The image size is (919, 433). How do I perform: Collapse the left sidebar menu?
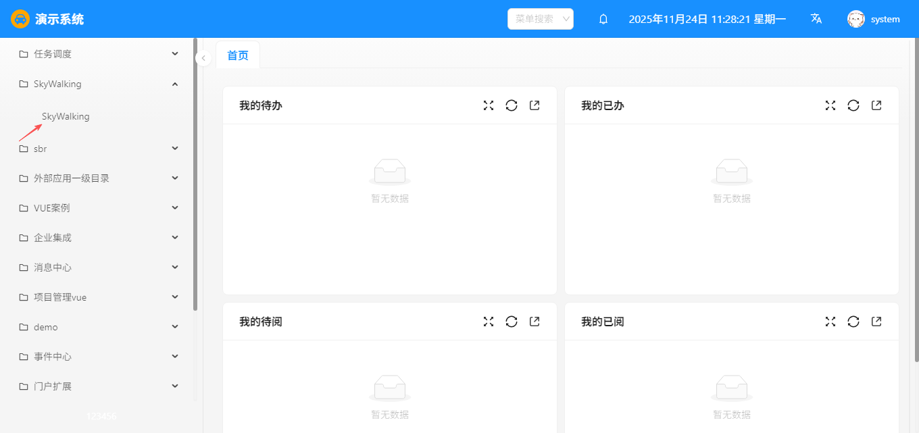tap(203, 58)
